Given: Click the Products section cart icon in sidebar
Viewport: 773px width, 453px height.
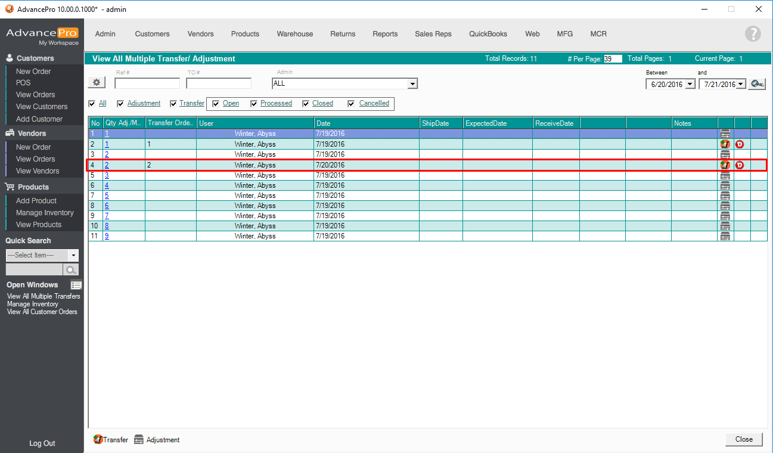Looking at the screenshot, I should point(10,187).
